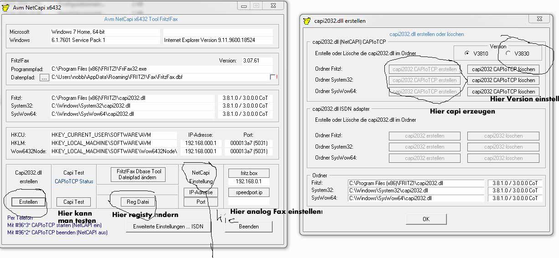Select the V3810 version radio button
Image resolution: width=559 pixels, height=258 pixels.
click(466, 53)
